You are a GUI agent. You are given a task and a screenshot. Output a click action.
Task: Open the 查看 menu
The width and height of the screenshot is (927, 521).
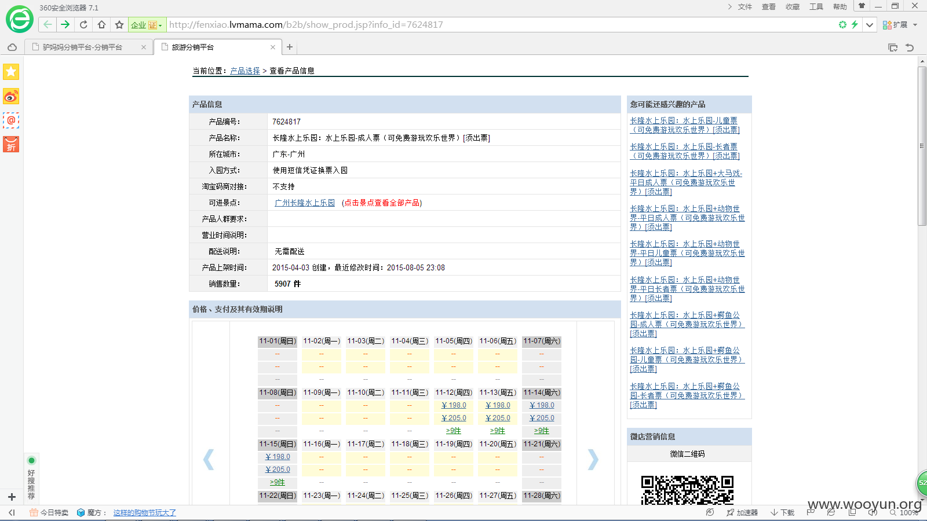tap(769, 7)
